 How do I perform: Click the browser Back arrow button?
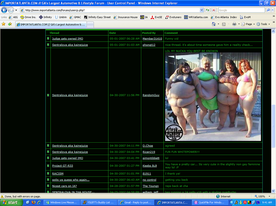(4, 10)
